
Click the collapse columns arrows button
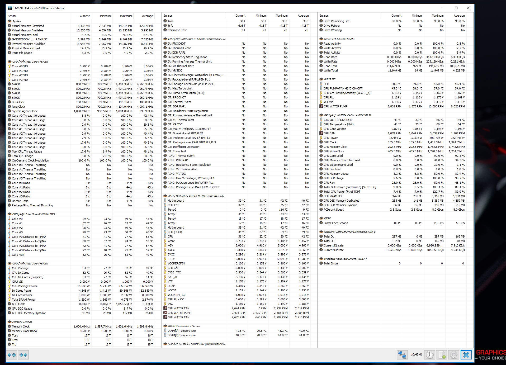click(23, 355)
